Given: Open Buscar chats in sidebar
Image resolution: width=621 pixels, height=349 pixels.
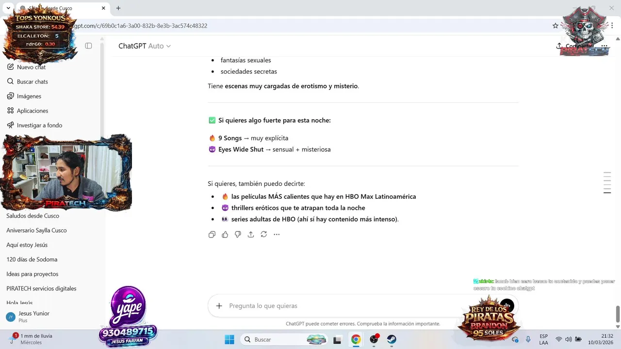Looking at the screenshot, I should click(x=33, y=81).
